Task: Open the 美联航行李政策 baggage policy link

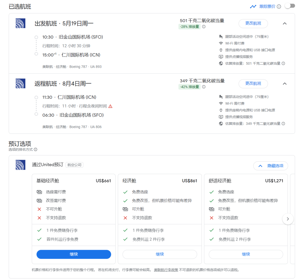Action: (166, 270)
